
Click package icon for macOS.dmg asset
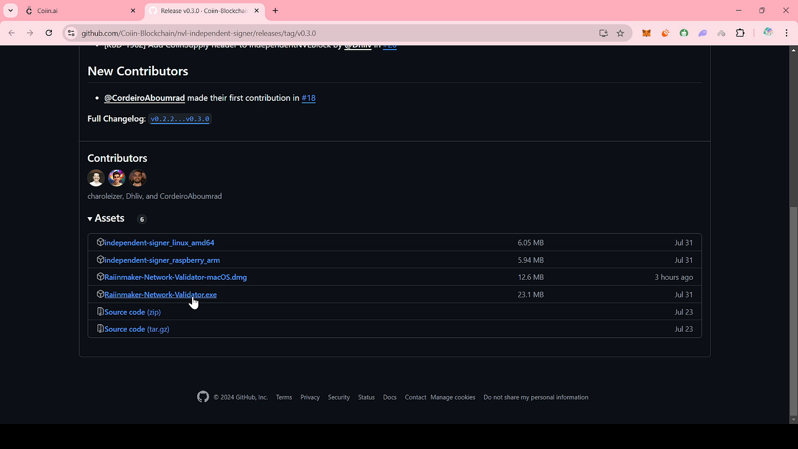point(100,276)
